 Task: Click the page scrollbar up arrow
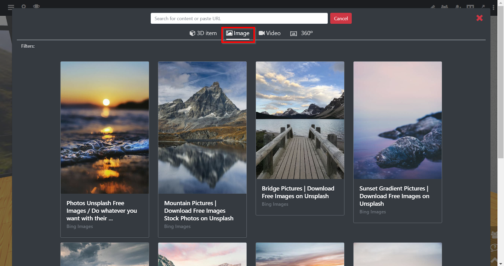tap(501, 3)
